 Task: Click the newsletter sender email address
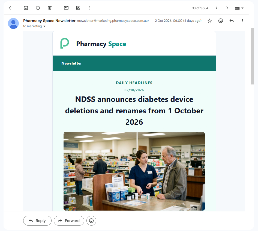click(x=113, y=21)
